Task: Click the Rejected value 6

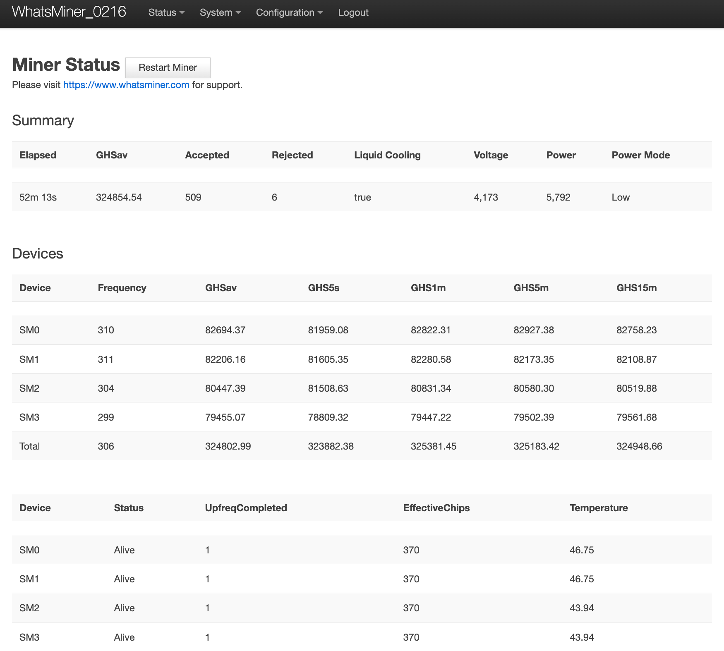Action: click(x=274, y=197)
